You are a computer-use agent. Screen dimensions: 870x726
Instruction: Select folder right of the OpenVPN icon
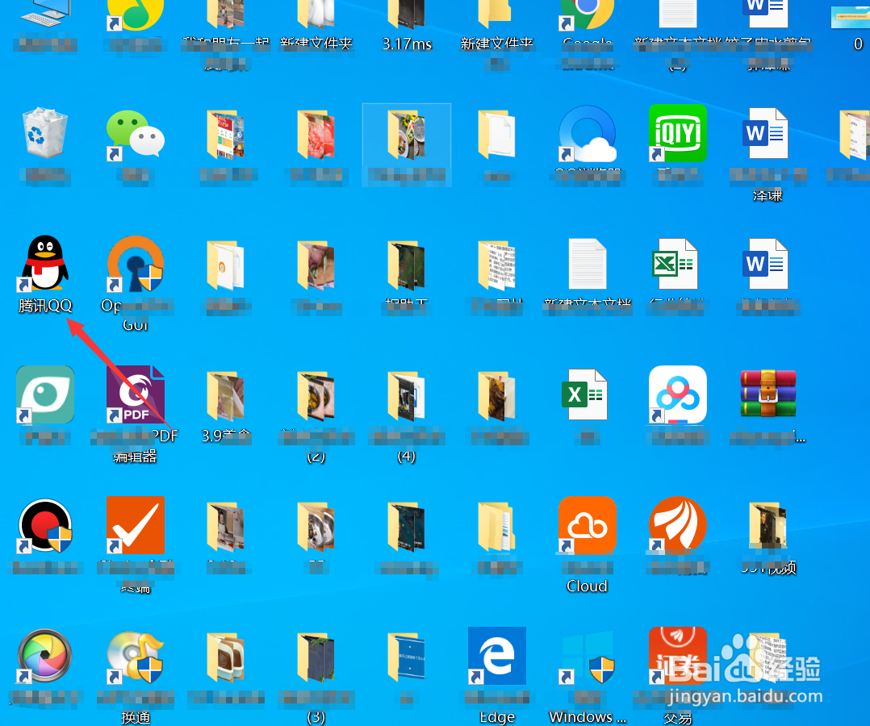point(225,265)
